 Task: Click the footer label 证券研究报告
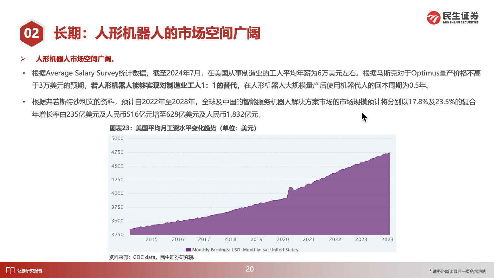(30, 271)
